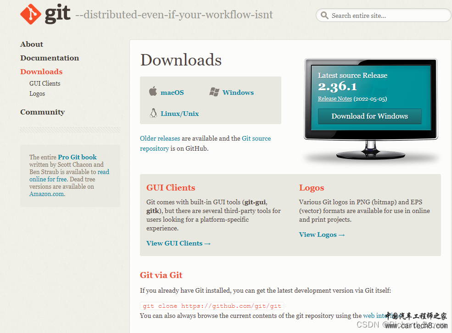Choose the macOS download link

pos(172,93)
